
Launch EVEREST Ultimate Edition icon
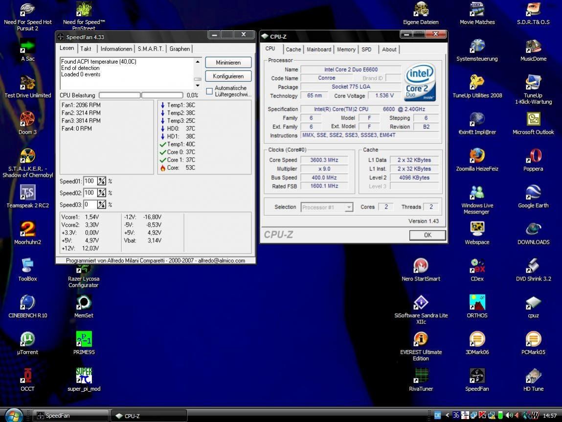[421, 339]
